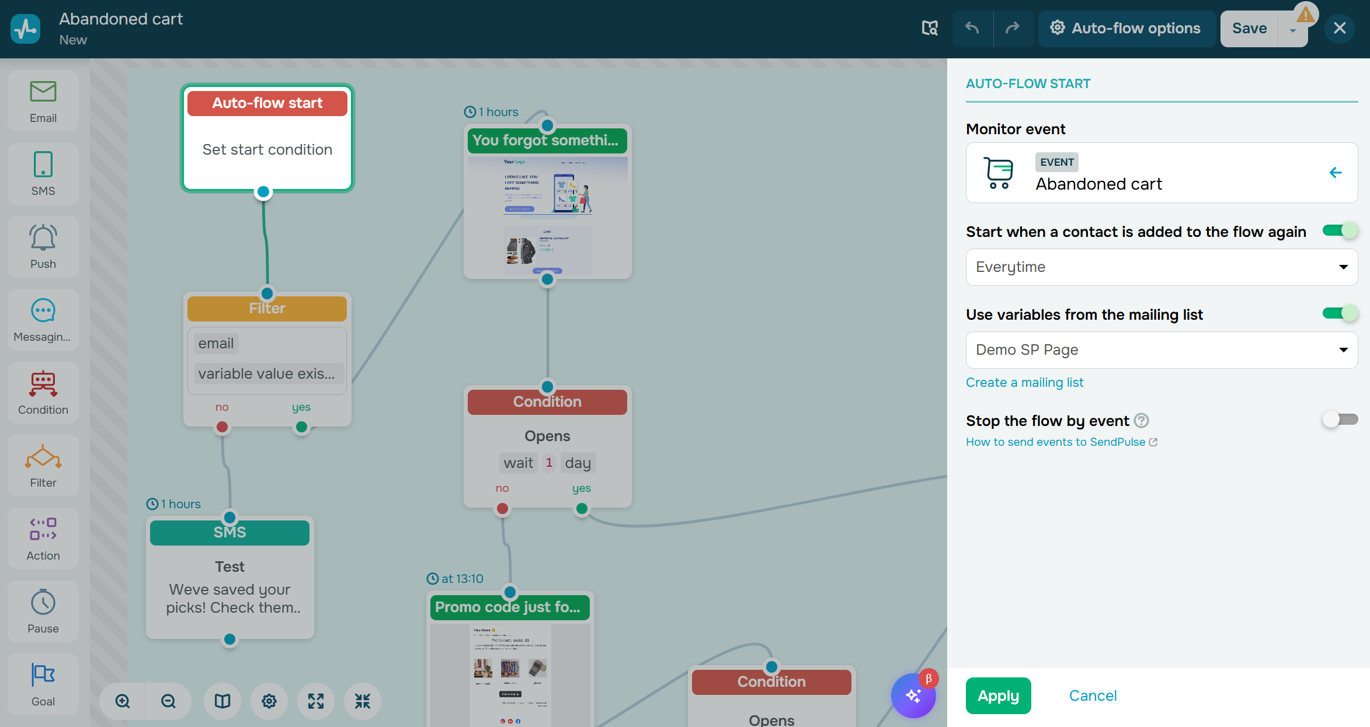Zoom in on the flow canvas
1370x727 pixels.
pos(122,701)
